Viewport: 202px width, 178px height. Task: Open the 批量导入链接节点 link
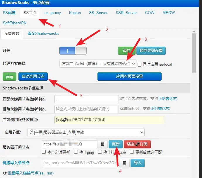tap(30, 173)
